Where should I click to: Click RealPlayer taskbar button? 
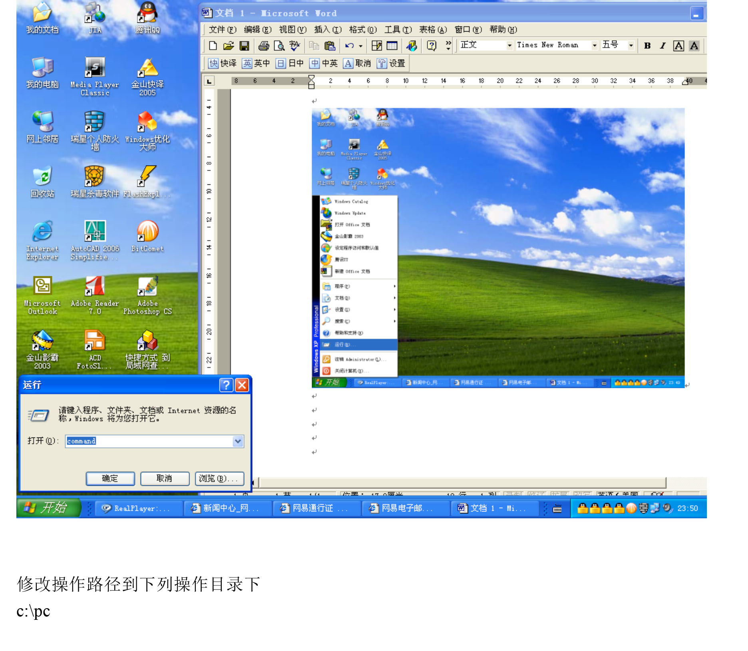138,508
